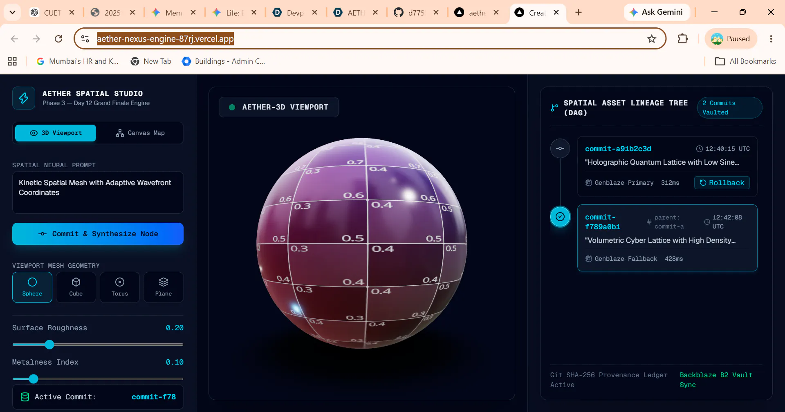Select the Sphere mesh geometry
This screenshot has height=412, width=785.
point(32,287)
